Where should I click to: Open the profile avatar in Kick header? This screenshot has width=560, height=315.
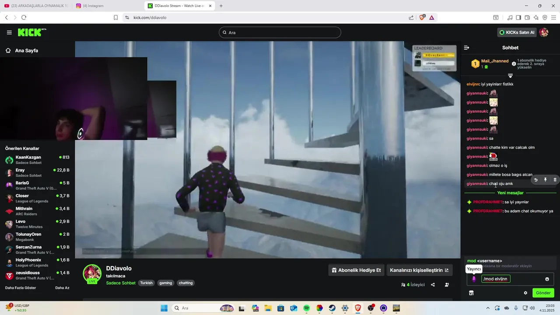click(544, 32)
